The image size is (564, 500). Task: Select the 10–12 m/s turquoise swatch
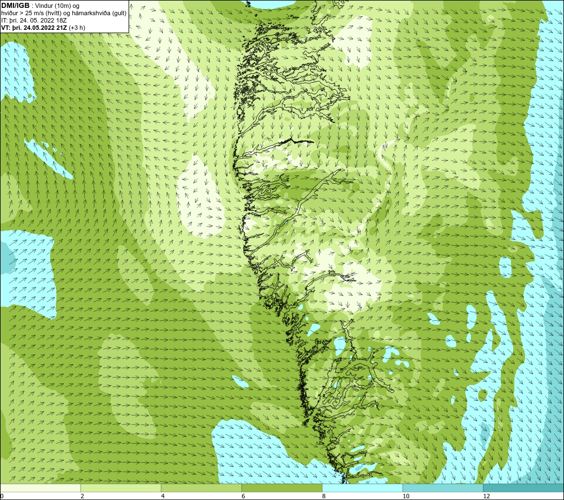coord(443,488)
